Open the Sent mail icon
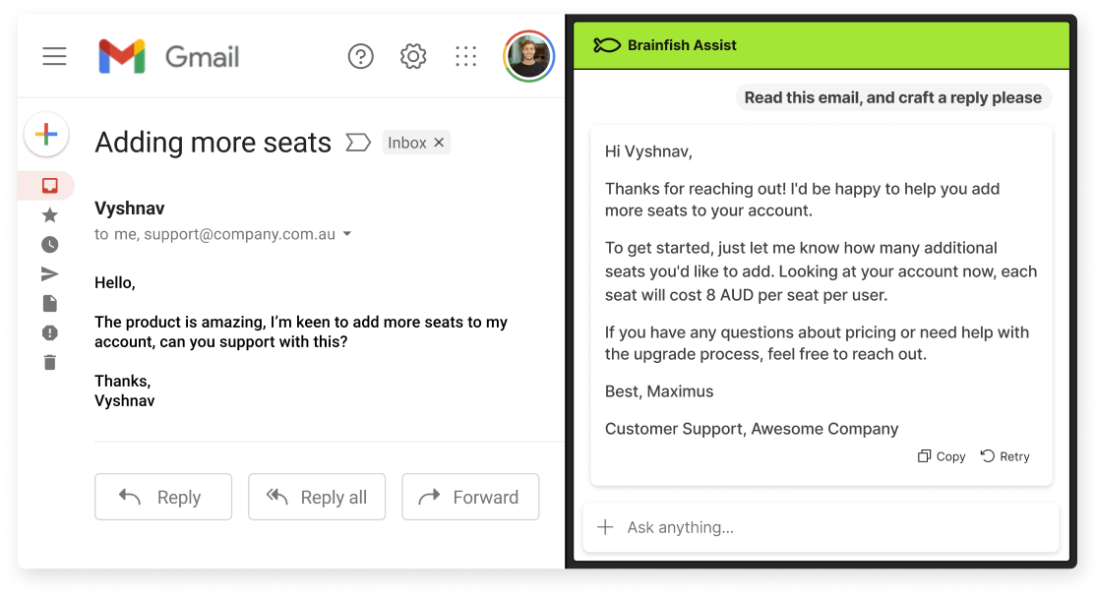The height and width of the screenshot is (598, 1096). (49, 273)
